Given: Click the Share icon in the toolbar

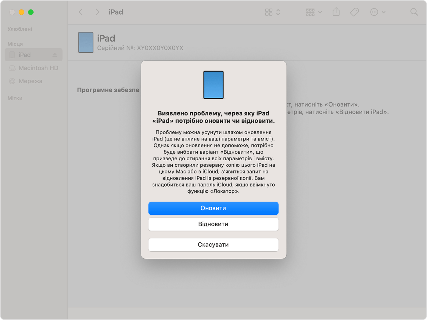Looking at the screenshot, I should tap(336, 12).
